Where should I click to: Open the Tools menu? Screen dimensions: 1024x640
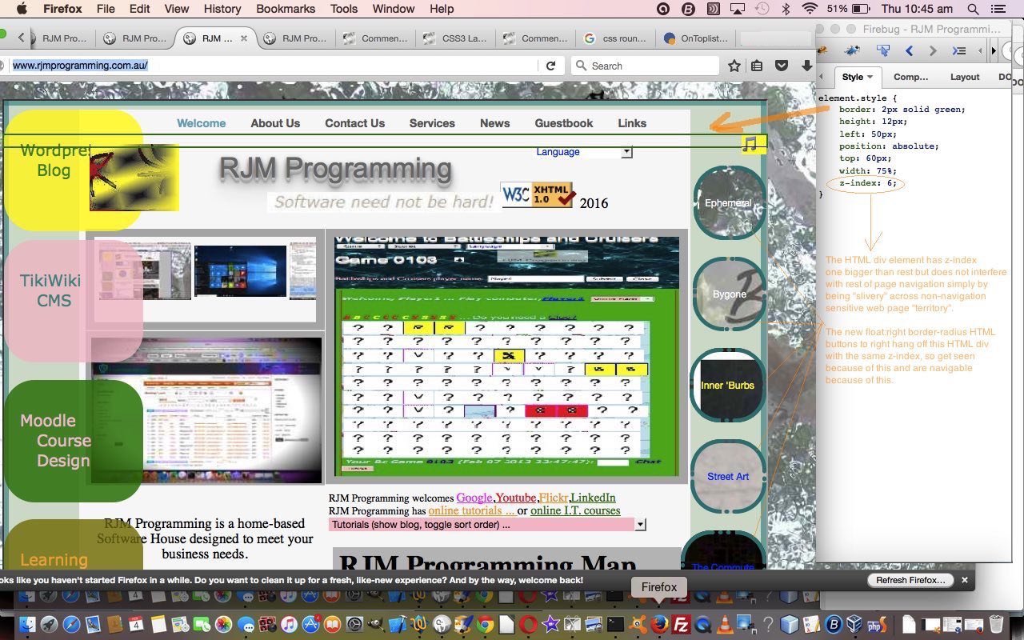click(x=344, y=9)
